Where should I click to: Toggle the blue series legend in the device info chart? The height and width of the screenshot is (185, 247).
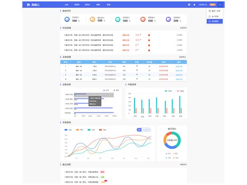point(105,90)
